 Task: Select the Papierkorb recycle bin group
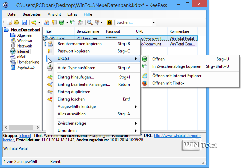[x=26, y=67]
